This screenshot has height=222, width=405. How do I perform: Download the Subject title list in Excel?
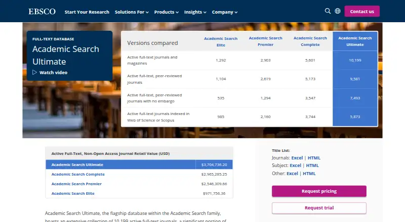coord(296,165)
